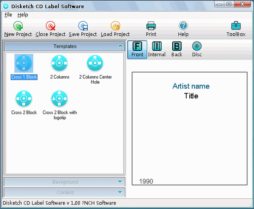Click the Artist name text on cover
254x209 pixels.
191,86
